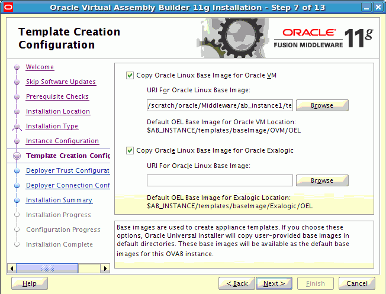Click the Installation Summary step bullet
Image resolution: width=386 pixels, height=294 pixels.
[17, 201]
